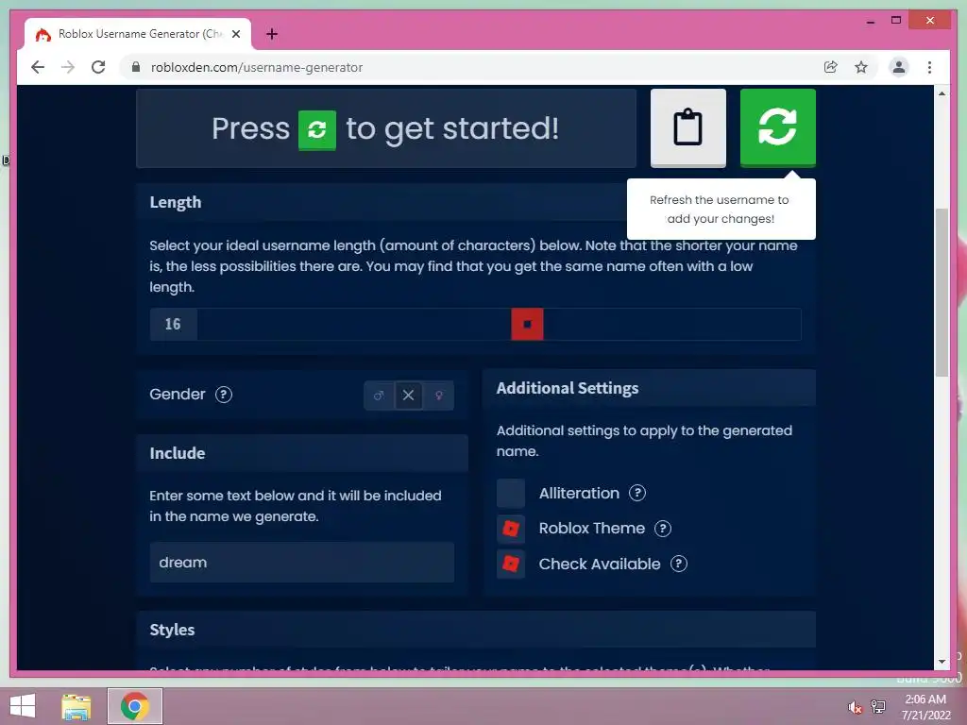Click the vertical scrollbar thumb
Screen dimensions: 967x725
(x=942, y=293)
